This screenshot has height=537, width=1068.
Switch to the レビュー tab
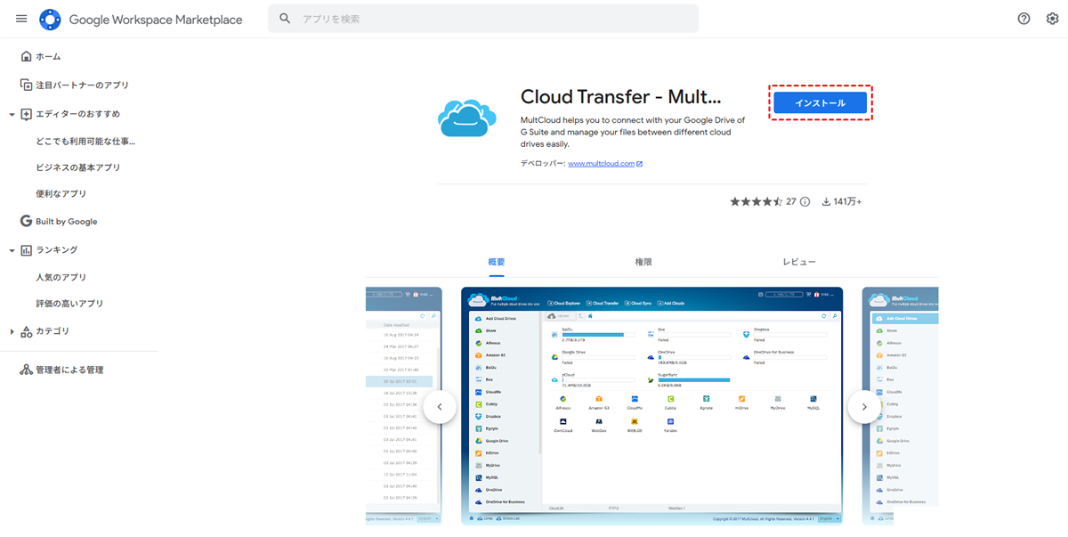(x=799, y=262)
